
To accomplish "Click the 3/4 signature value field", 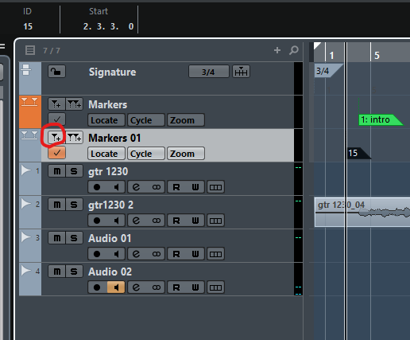I will point(209,72).
